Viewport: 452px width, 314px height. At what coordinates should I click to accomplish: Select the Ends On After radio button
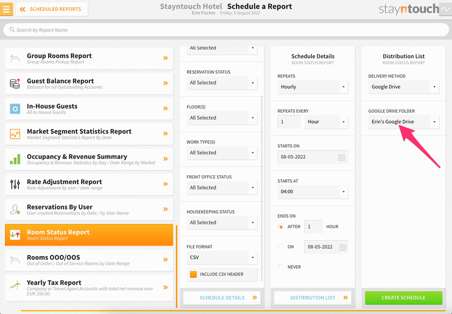click(281, 227)
